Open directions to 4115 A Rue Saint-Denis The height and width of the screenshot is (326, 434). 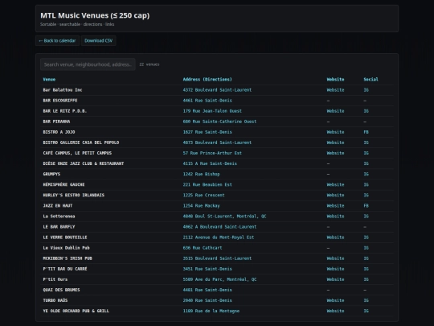coord(210,163)
